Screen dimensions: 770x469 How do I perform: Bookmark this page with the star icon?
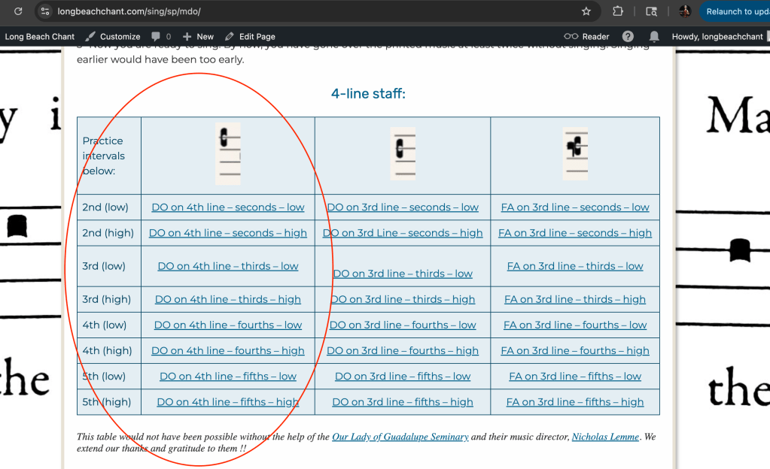[586, 11]
